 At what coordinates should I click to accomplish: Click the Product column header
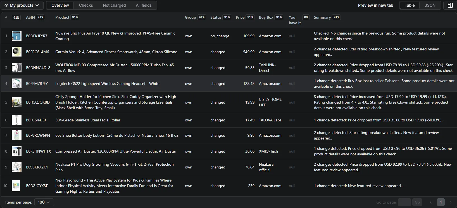click(x=62, y=17)
